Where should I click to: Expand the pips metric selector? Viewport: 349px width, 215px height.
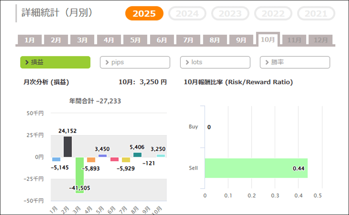tap(135, 62)
